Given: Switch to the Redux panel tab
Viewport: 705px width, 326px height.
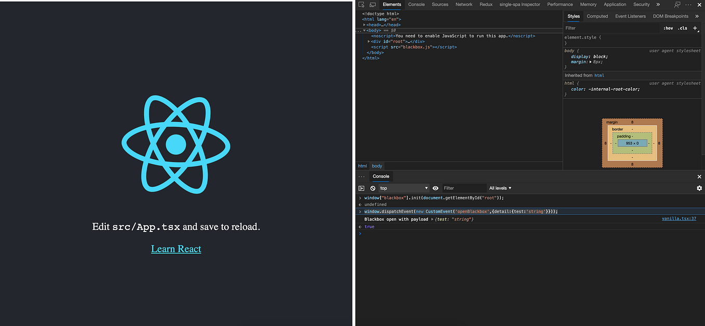Looking at the screenshot, I should point(486,4).
